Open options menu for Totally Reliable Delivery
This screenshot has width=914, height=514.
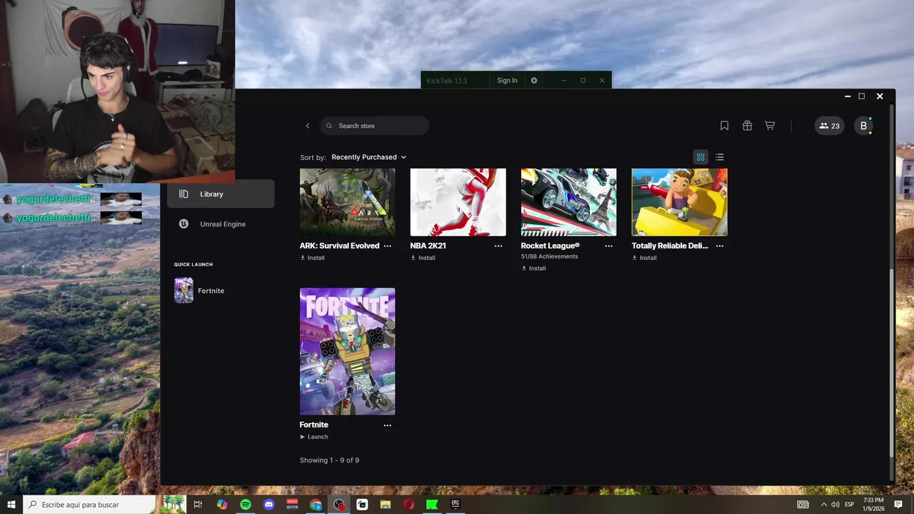719,246
